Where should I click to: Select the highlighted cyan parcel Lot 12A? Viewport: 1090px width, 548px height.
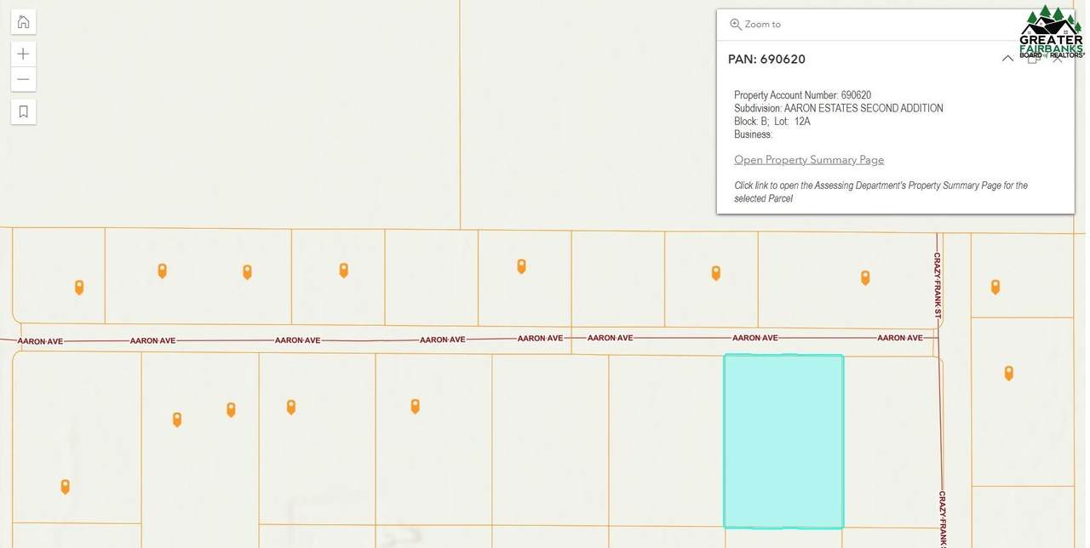click(783, 441)
